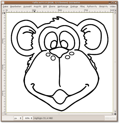Click the horizontal scrollbar left arrow
The image size is (119, 123).
6,114
